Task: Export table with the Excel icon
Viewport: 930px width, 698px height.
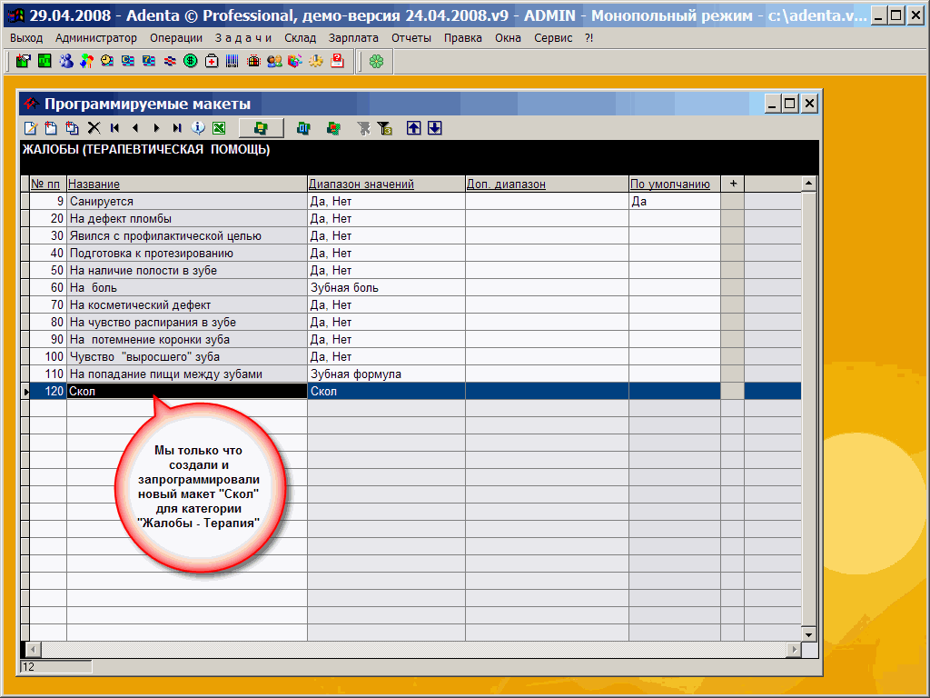Action: (x=219, y=128)
